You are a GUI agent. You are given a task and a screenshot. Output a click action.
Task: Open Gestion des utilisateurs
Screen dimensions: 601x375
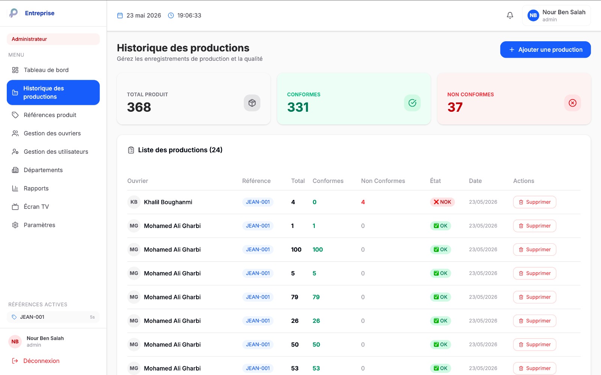point(53,152)
